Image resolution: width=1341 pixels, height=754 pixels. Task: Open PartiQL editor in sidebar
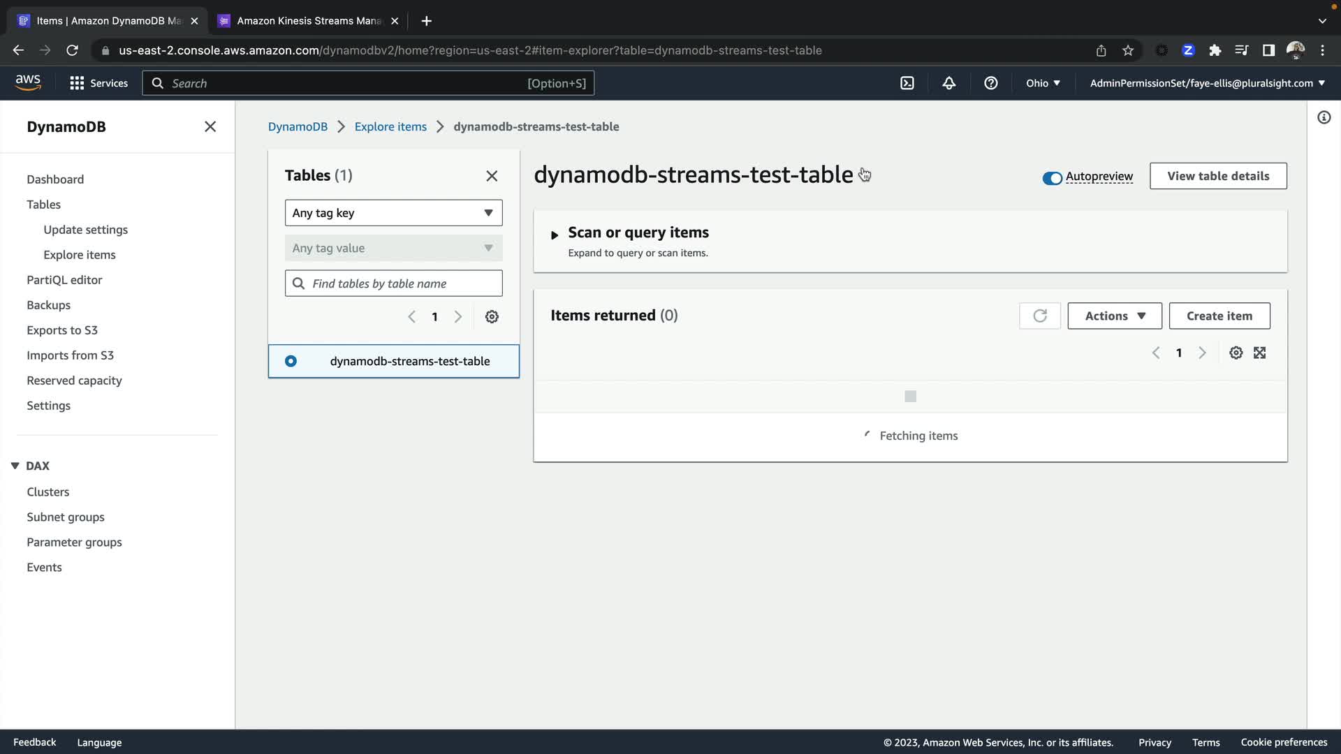click(64, 280)
